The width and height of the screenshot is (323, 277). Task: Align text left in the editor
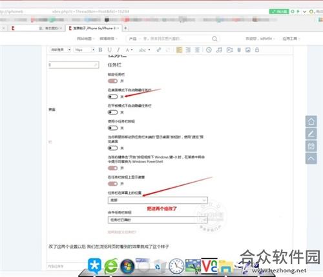(x=179, y=50)
